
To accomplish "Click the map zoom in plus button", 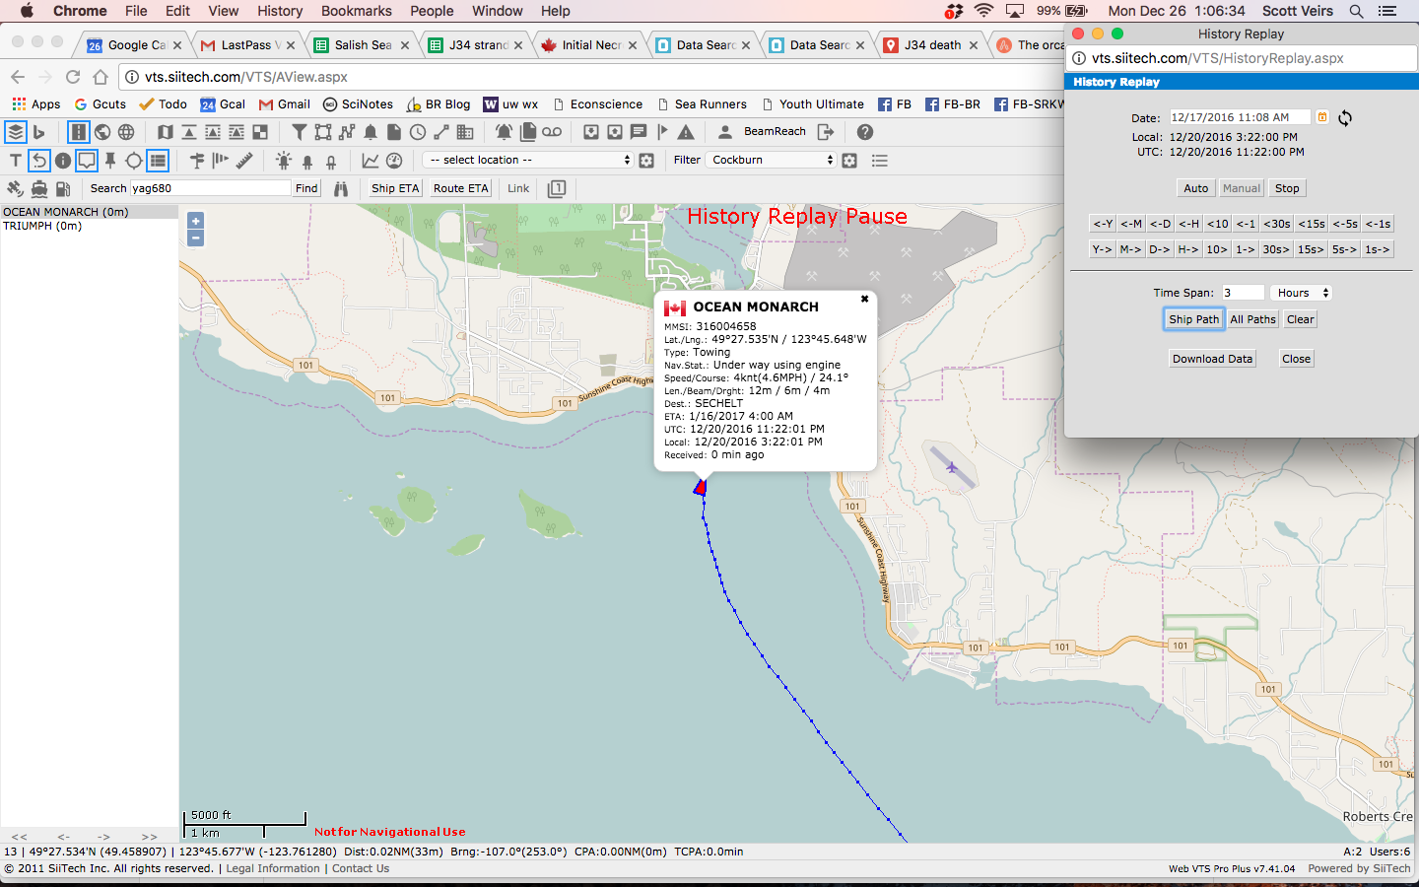I will pyautogui.click(x=195, y=221).
